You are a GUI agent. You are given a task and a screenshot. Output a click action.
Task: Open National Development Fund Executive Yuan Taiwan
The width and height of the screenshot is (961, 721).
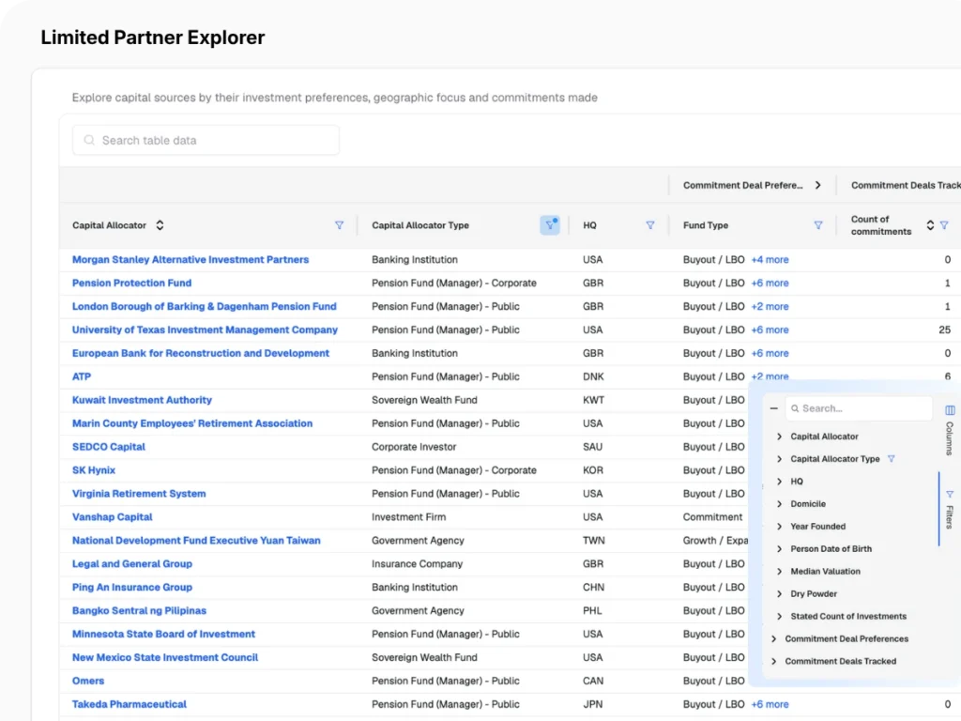pyautogui.click(x=196, y=540)
